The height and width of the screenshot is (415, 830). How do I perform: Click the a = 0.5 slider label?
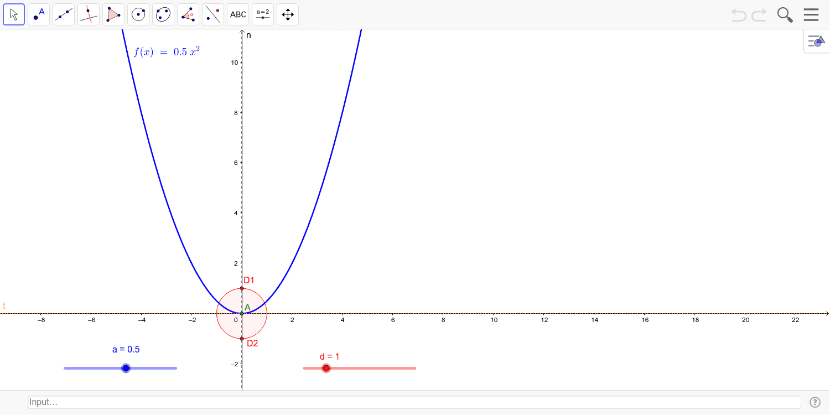point(126,350)
